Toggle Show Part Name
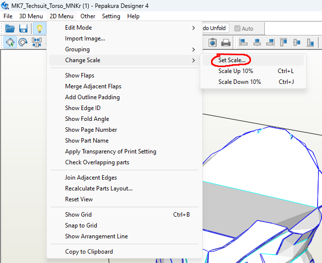 124,141
